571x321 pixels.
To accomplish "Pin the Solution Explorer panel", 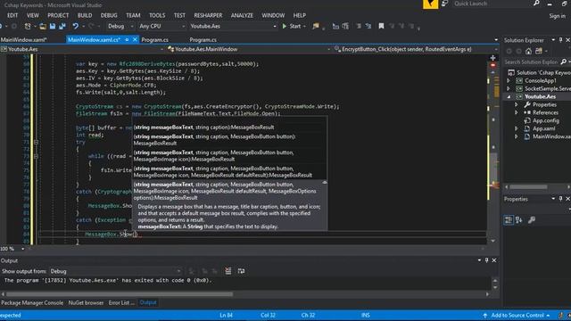I will tap(561, 40).
